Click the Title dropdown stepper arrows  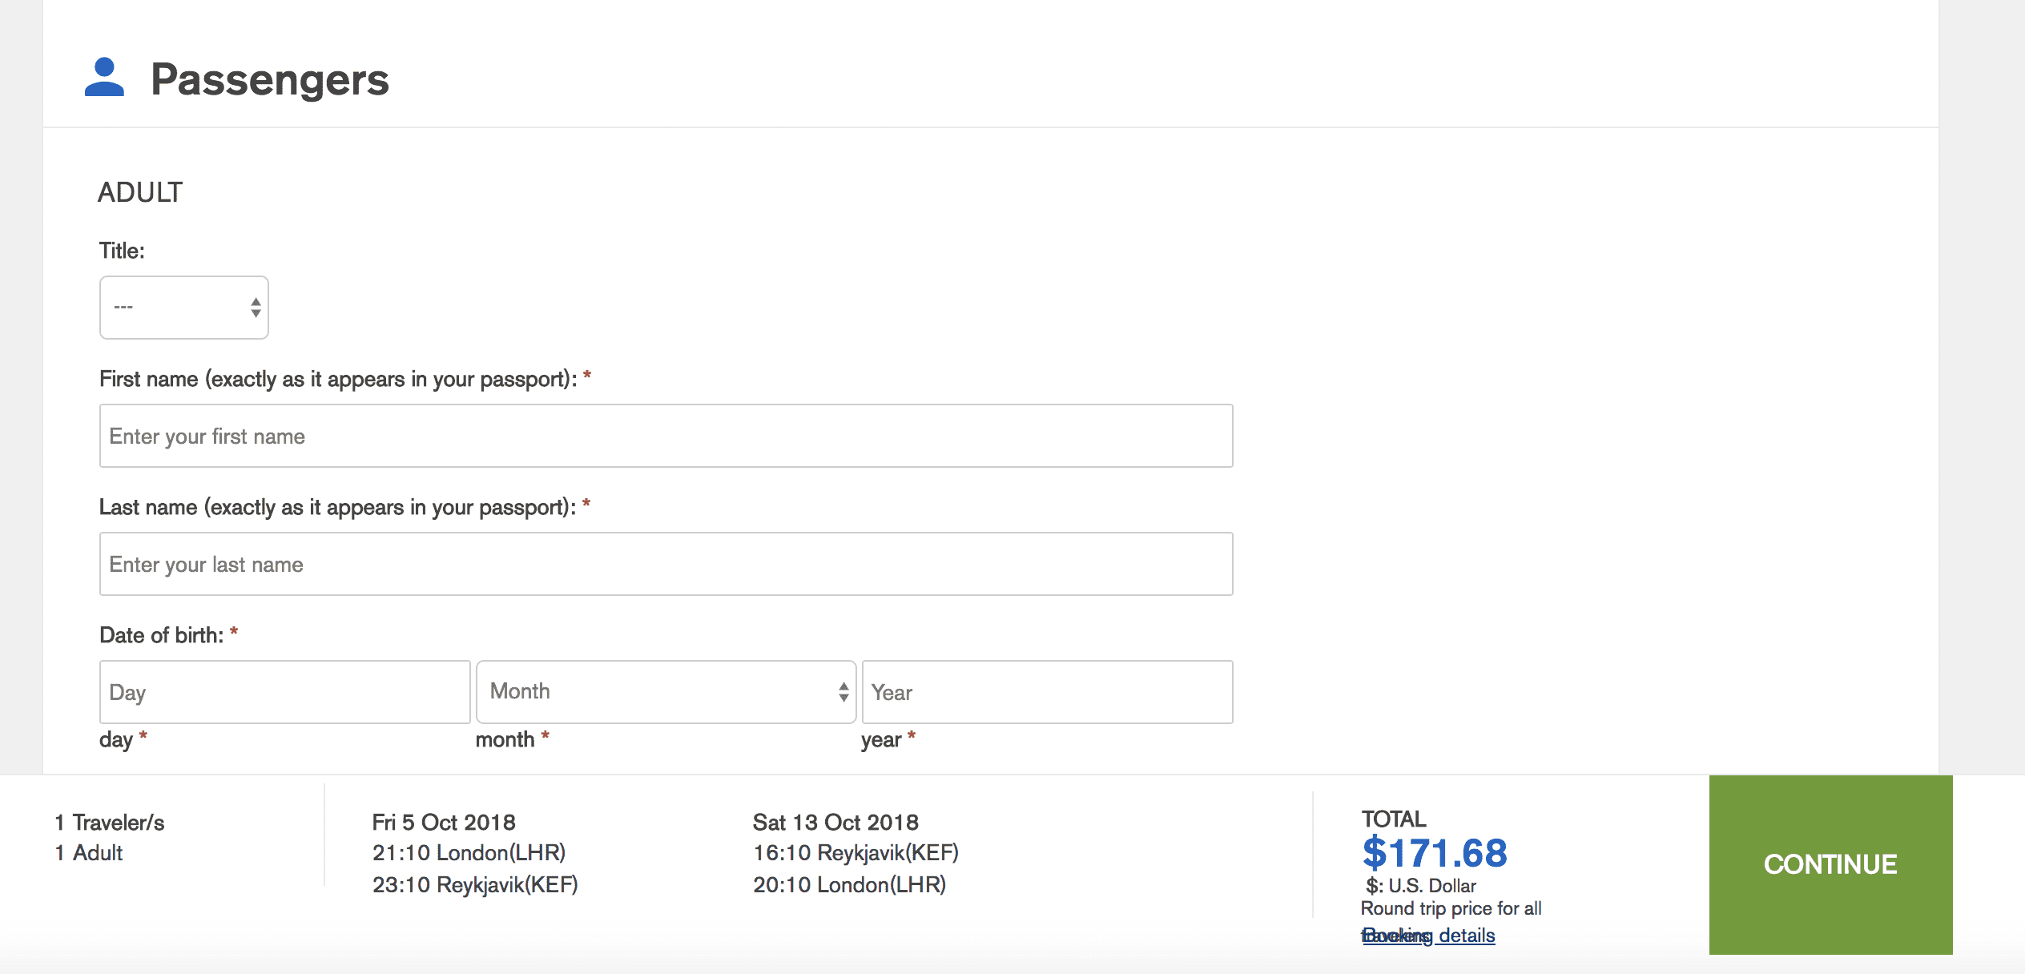pos(256,308)
